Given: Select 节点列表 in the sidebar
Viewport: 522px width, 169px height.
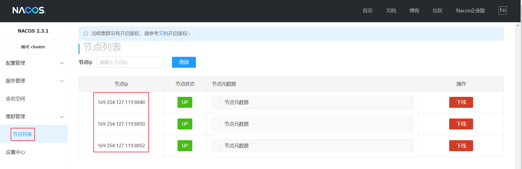Looking at the screenshot, I should tap(23, 134).
